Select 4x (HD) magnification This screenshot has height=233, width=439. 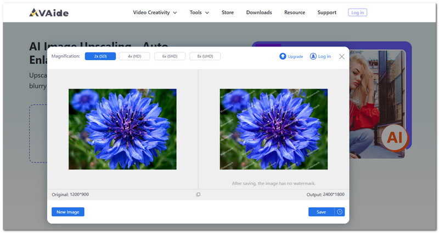pos(134,56)
